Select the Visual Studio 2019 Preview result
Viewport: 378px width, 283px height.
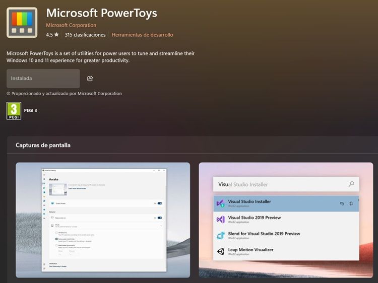(x=286, y=220)
